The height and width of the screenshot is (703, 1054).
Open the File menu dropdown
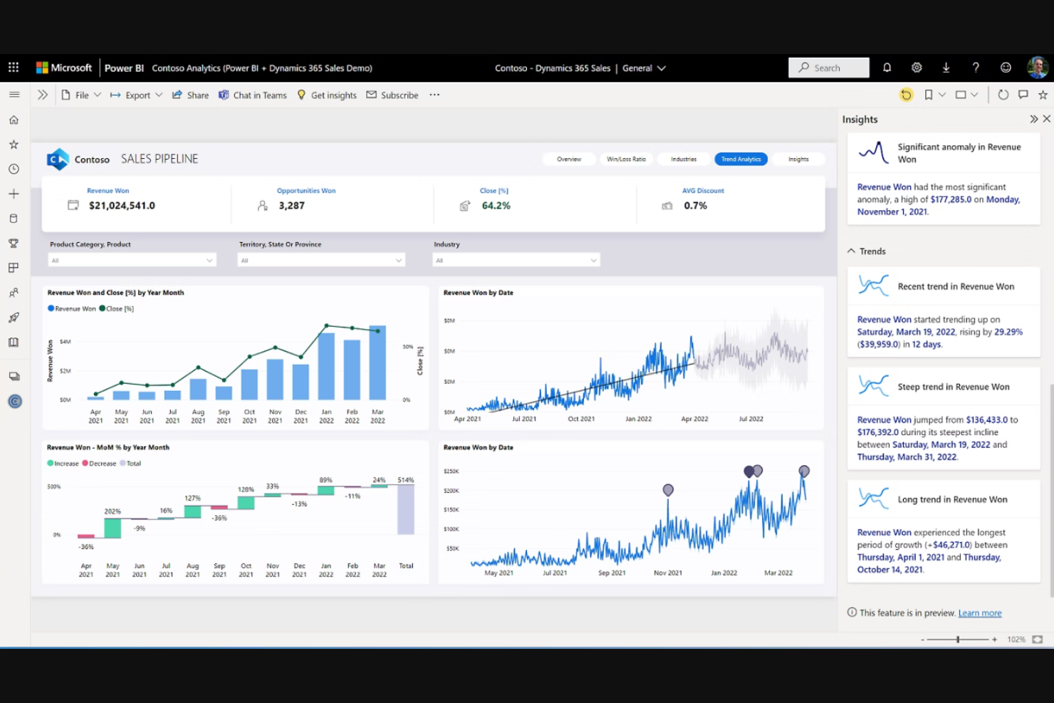[x=81, y=95]
